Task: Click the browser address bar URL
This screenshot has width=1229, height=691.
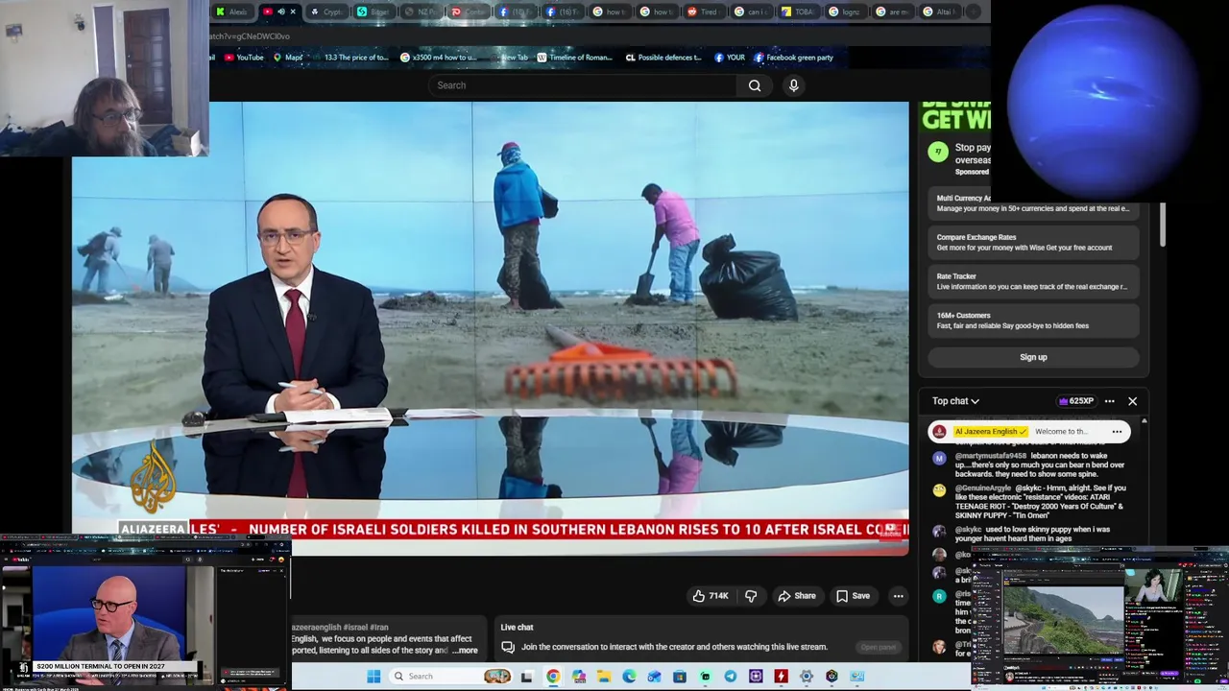Action: click(250, 36)
